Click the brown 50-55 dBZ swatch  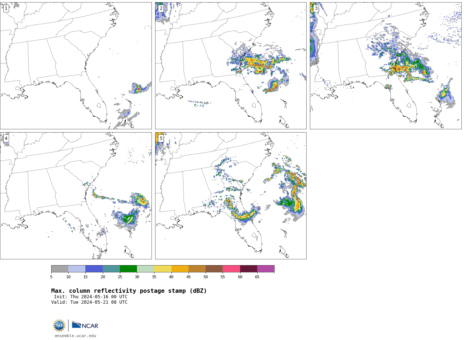pos(214,269)
